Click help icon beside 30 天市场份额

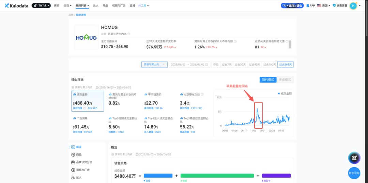[x=235, y=41]
